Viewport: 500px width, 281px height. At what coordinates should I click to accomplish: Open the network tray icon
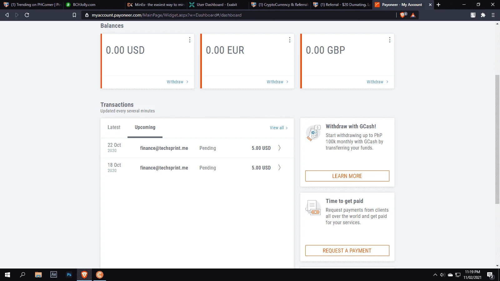click(458, 275)
